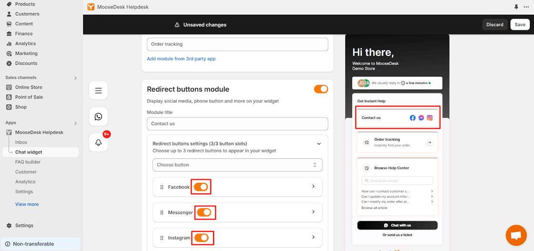The width and height of the screenshot is (534, 251).
Task: Toggle the Facebook button switch
Action: tap(201, 187)
